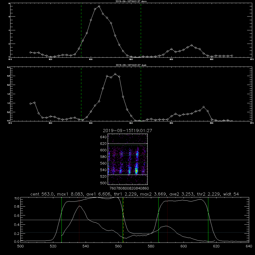
Task: Click the dawn plot title text
Action: 131,1
